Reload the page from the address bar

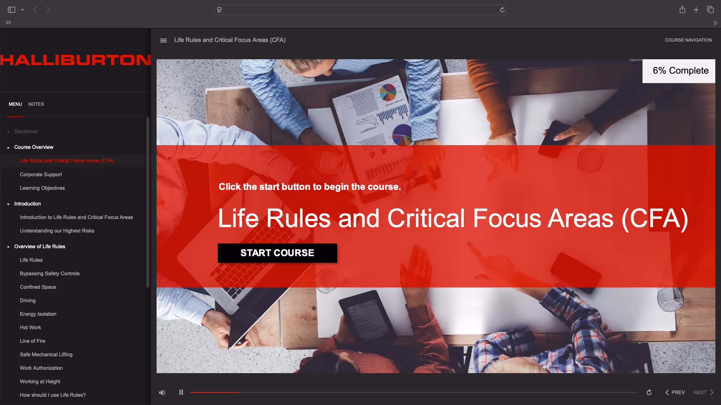click(x=502, y=10)
